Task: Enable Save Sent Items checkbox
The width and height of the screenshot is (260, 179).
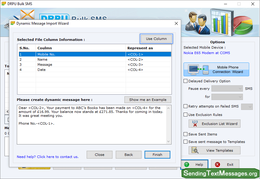Action: pos(186,134)
